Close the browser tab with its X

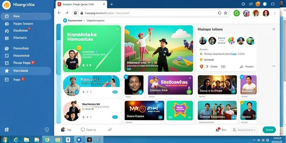point(104,4)
